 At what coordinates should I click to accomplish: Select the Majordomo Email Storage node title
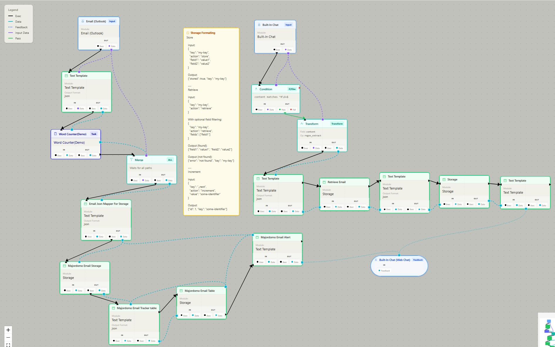point(85,266)
